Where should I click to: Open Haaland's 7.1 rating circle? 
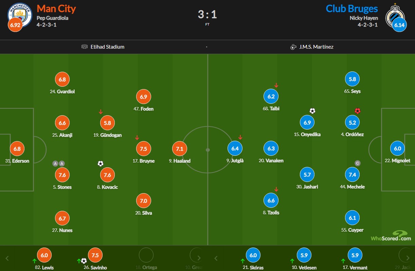[180, 149]
